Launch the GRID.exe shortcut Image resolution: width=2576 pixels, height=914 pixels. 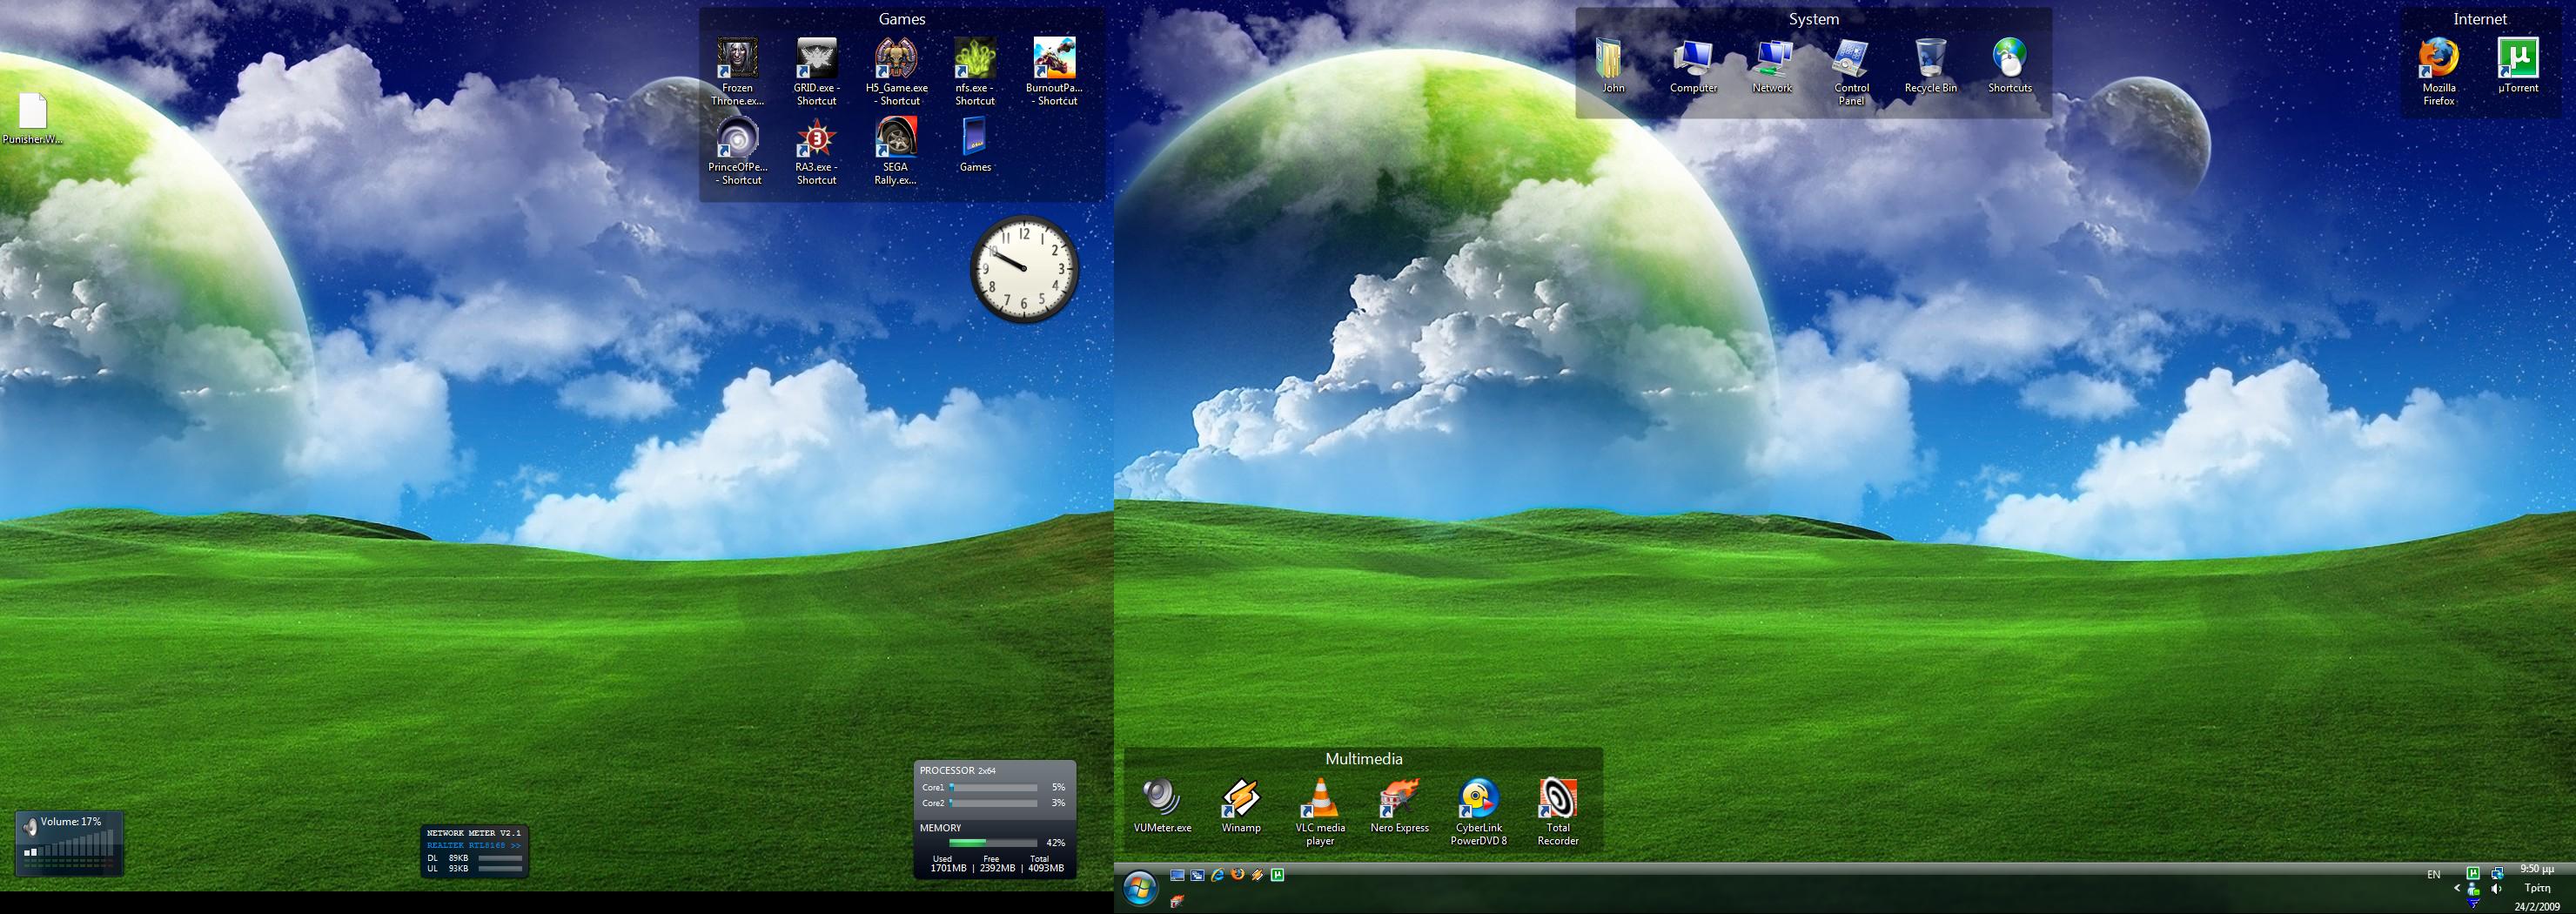click(816, 60)
